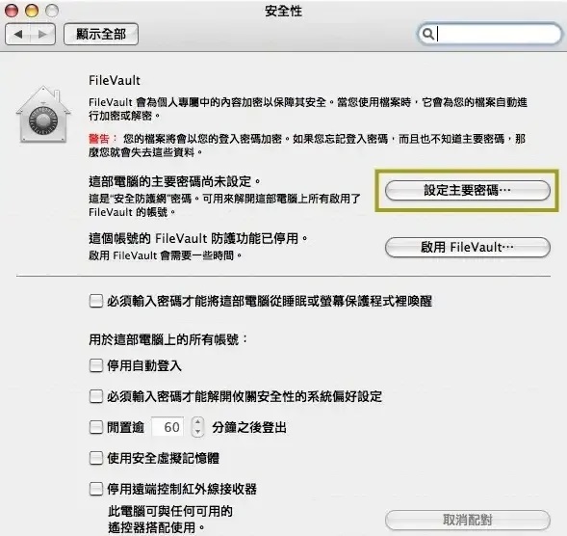This screenshot has height=536, width=567.
Task: Click the yellow minimize window button
Action: tap(32, 11)
